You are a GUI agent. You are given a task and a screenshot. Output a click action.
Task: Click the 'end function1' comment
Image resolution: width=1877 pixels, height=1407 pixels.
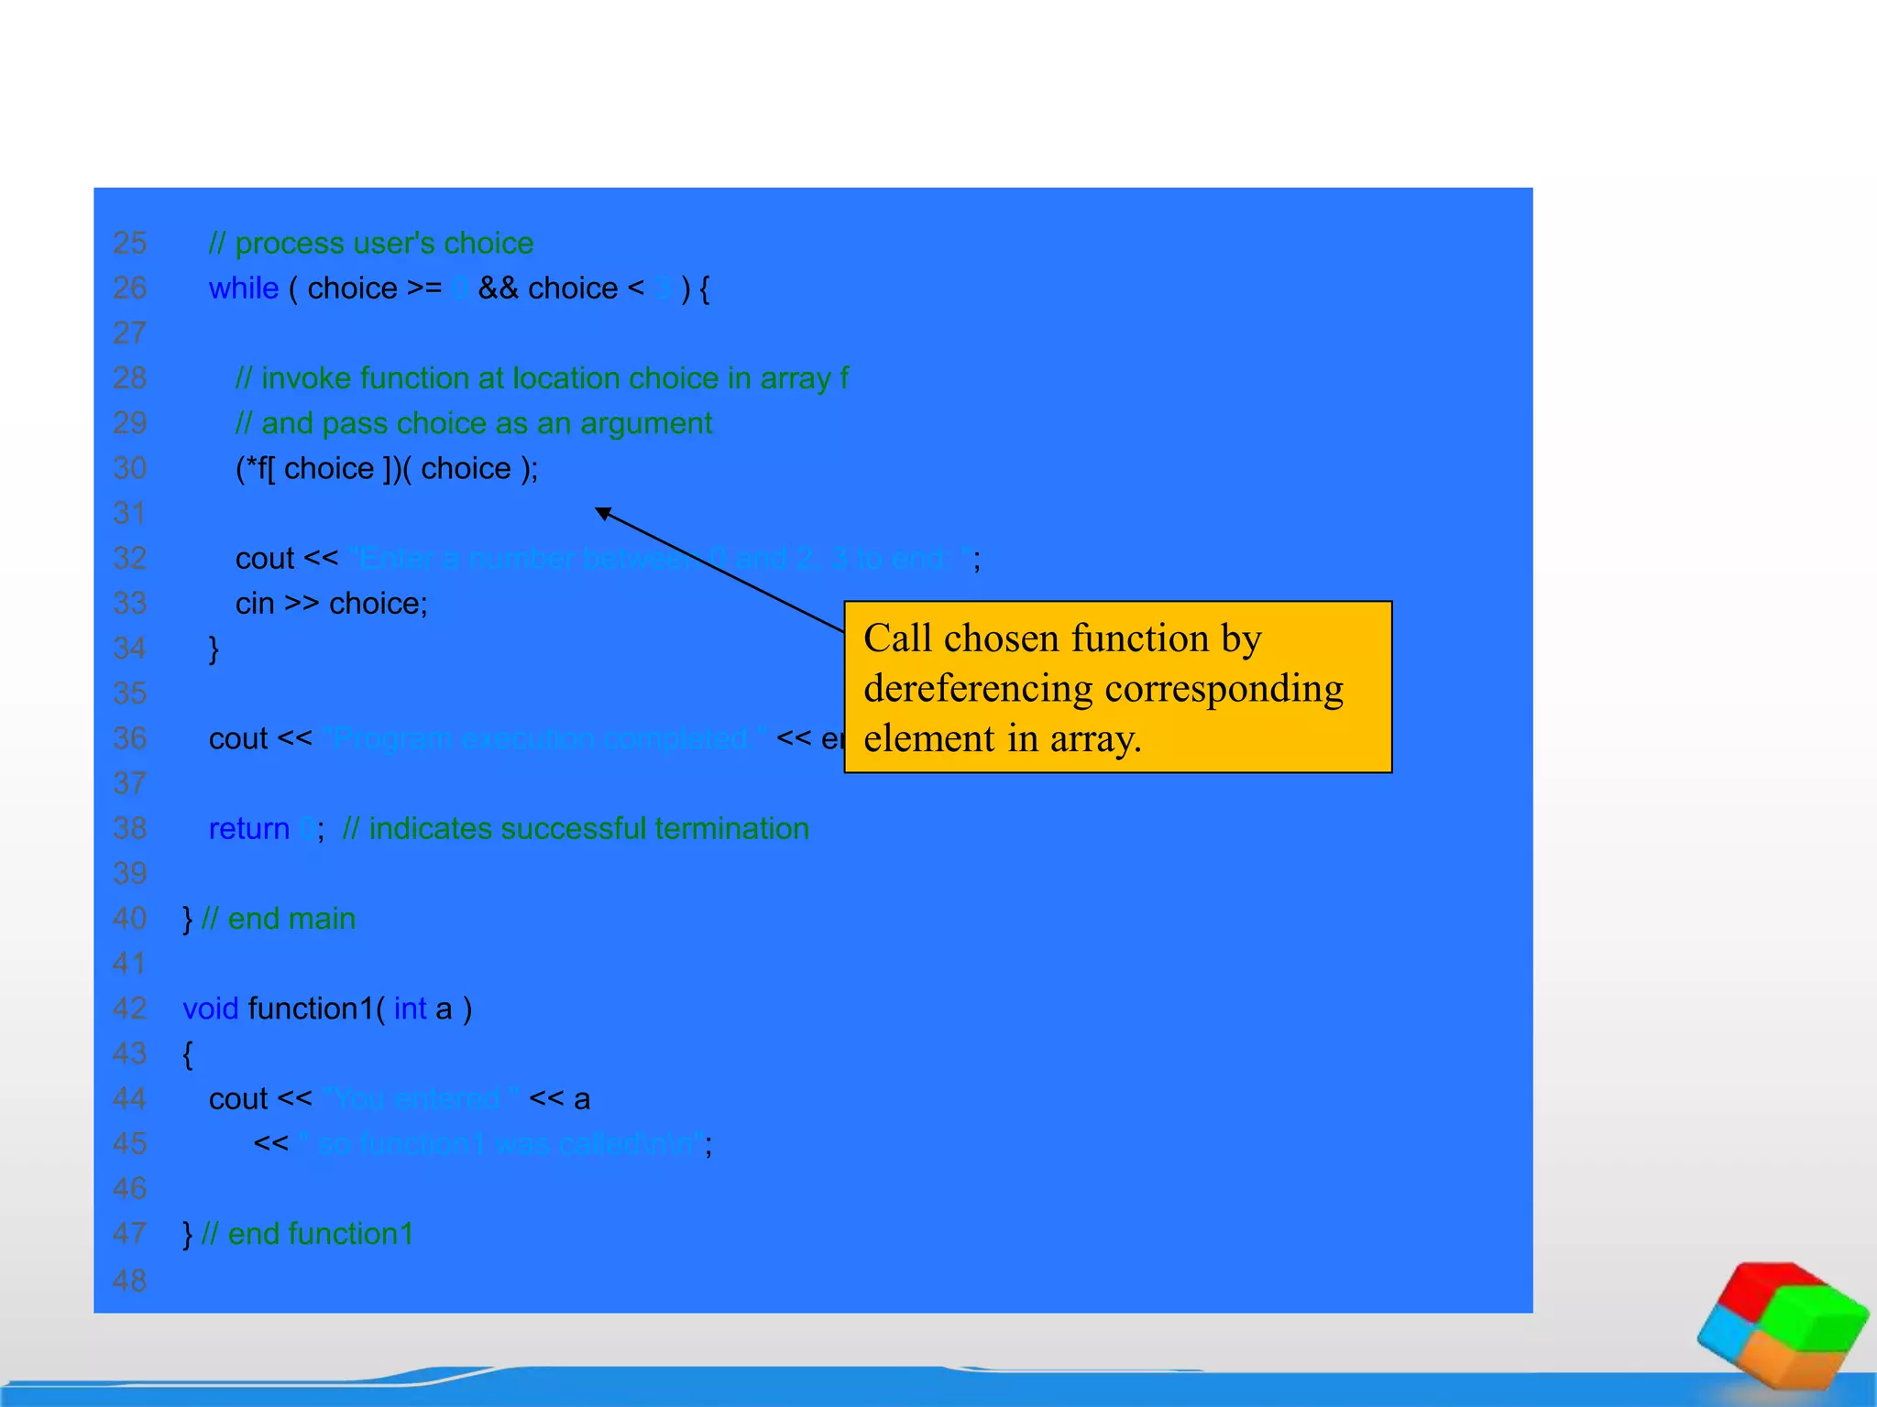(x=306, y=1234)
